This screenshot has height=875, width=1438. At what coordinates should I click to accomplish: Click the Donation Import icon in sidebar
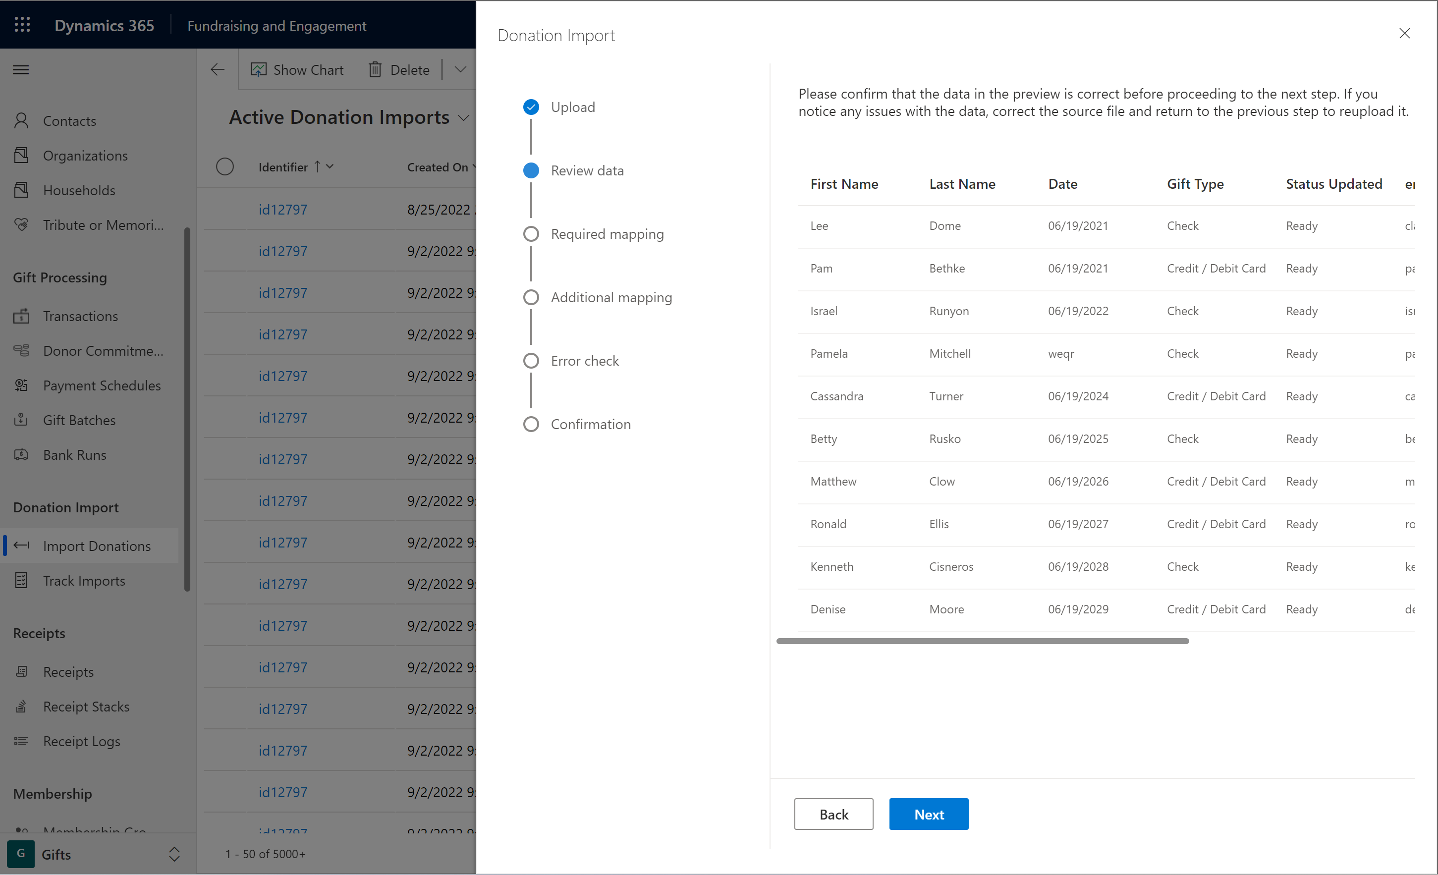pyautogui.click(x=23, y=546)
